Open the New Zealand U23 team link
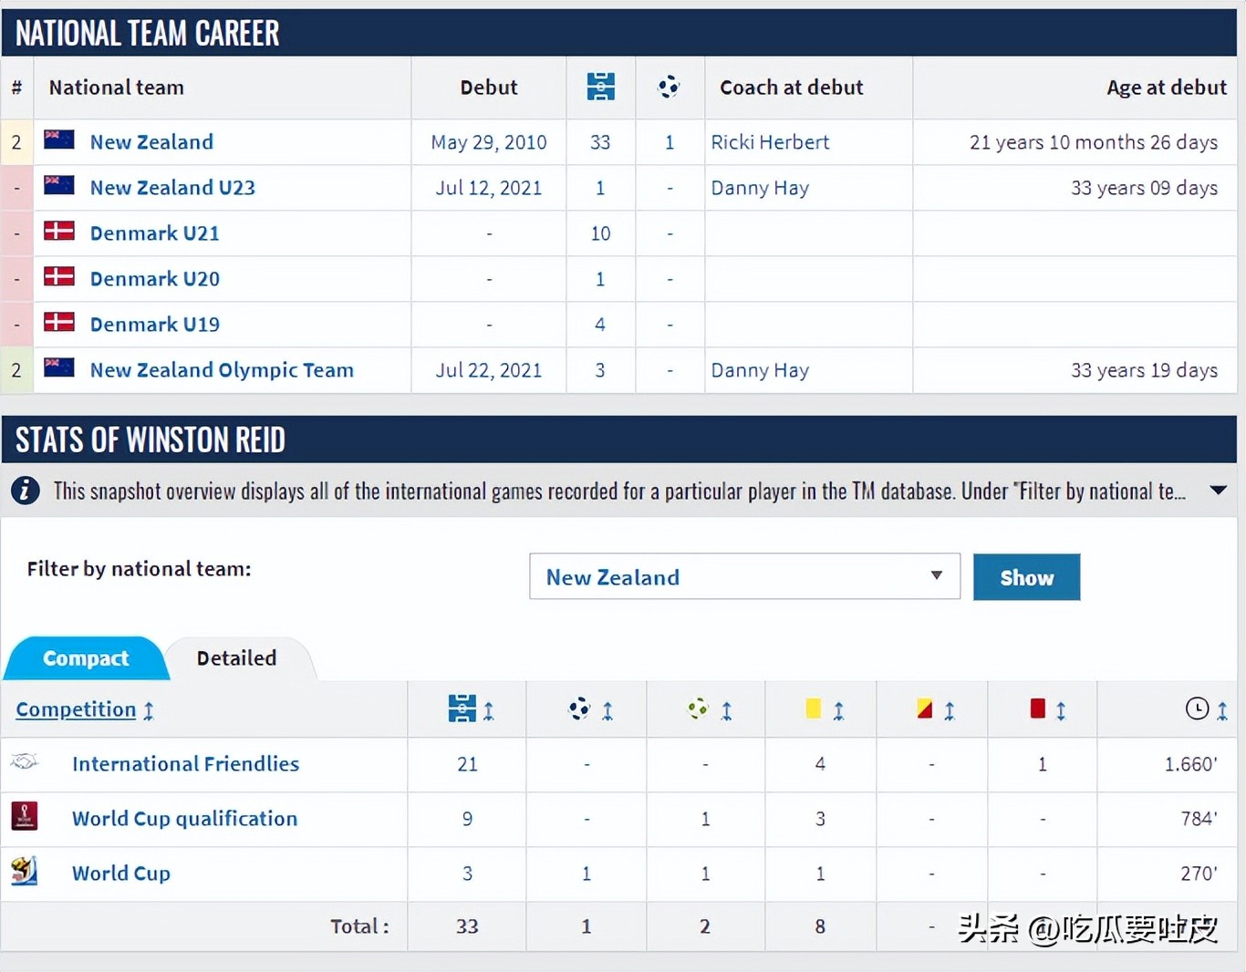1246x972 pixels. coord(172,188)
